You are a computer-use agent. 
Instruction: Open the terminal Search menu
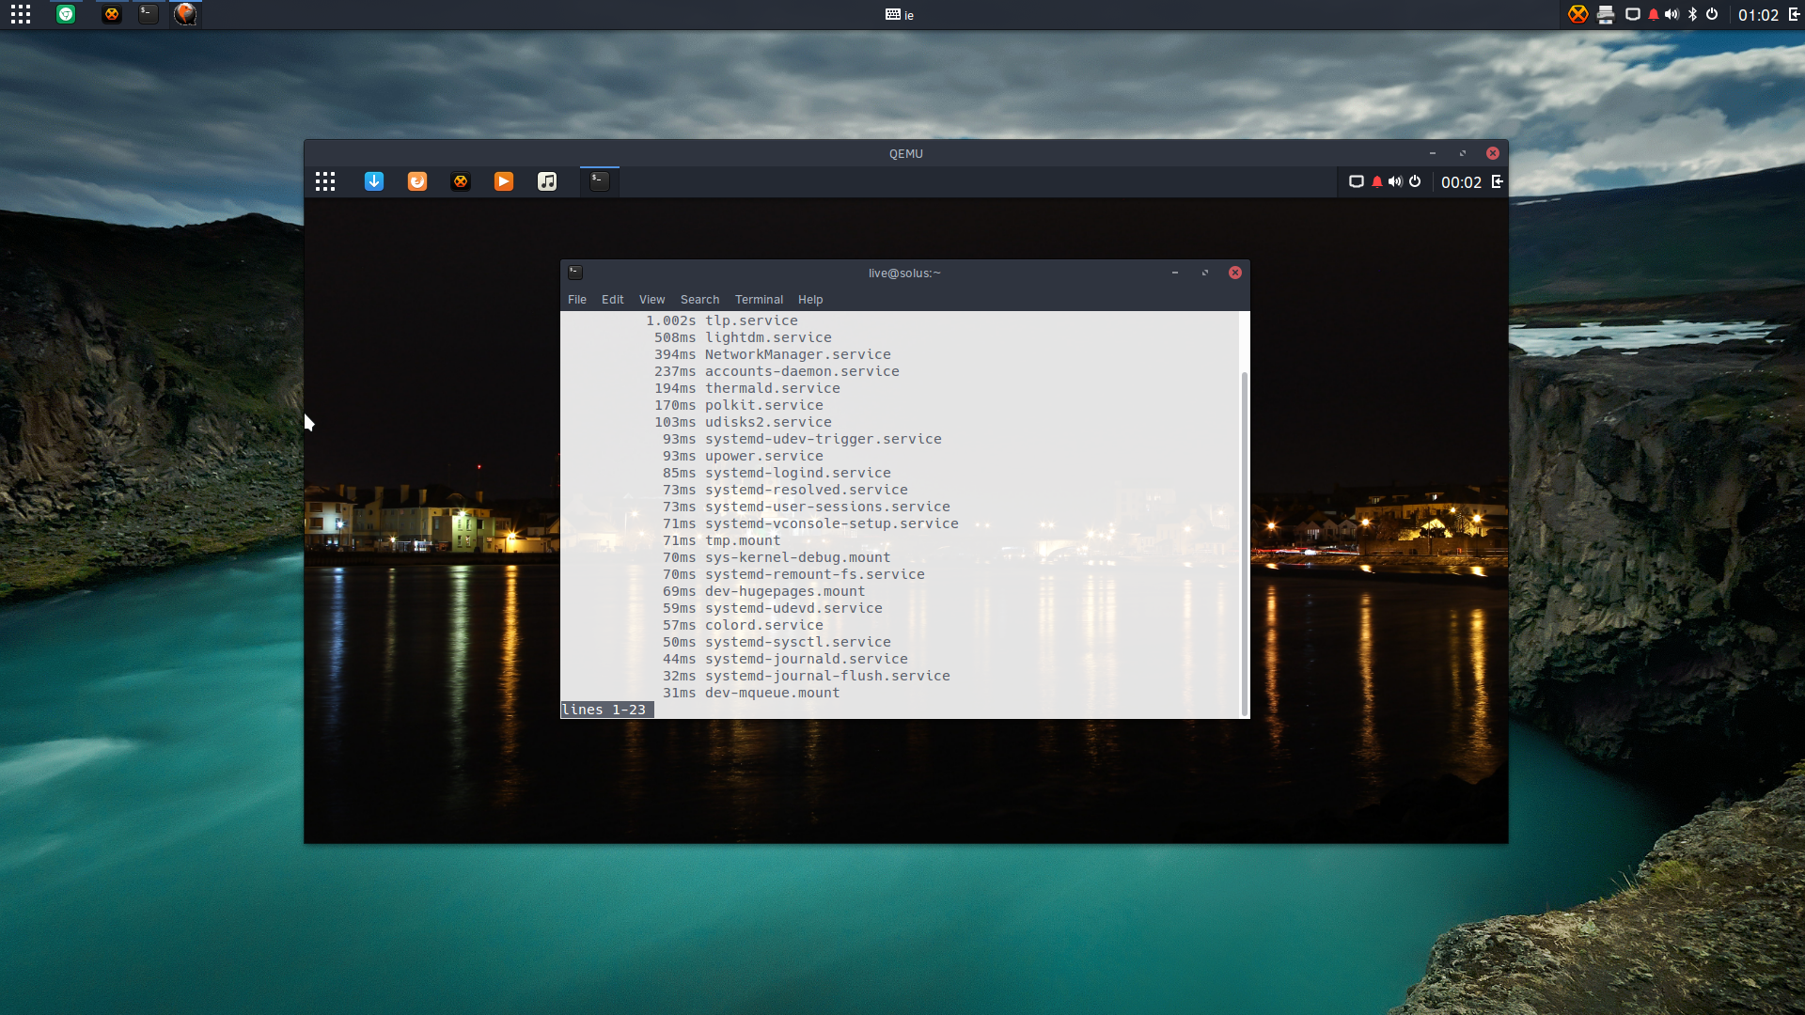click(700, 300)
